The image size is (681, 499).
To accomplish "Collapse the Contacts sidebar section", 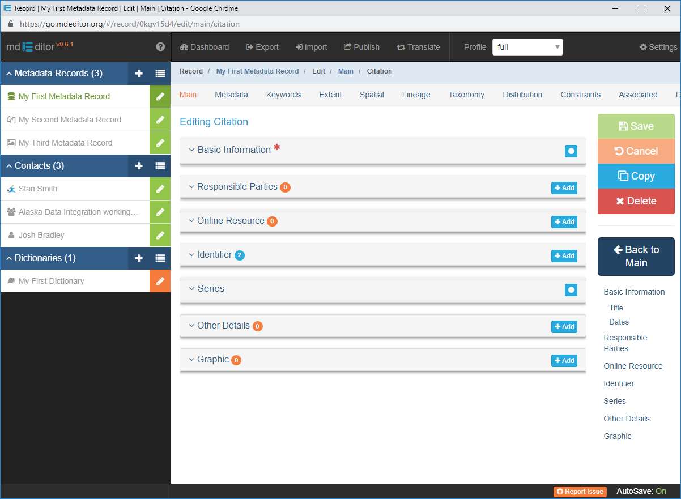I will click(35, 165).
